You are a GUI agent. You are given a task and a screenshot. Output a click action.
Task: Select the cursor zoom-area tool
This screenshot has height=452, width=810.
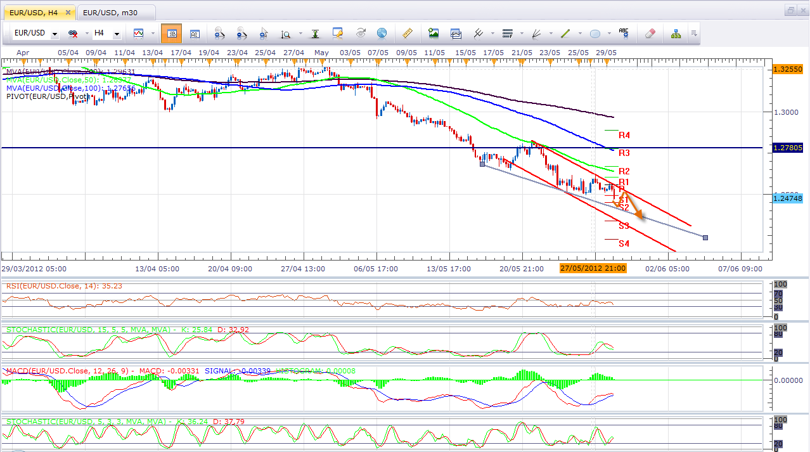(x=263, y=33)
